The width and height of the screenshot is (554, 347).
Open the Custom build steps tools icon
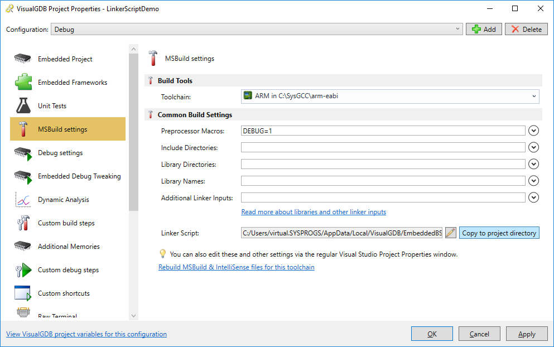[x=23, y=223]
